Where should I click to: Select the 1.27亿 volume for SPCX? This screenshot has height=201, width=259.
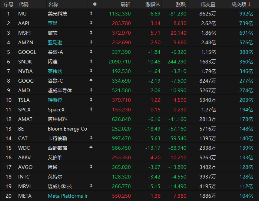[209, 110]
